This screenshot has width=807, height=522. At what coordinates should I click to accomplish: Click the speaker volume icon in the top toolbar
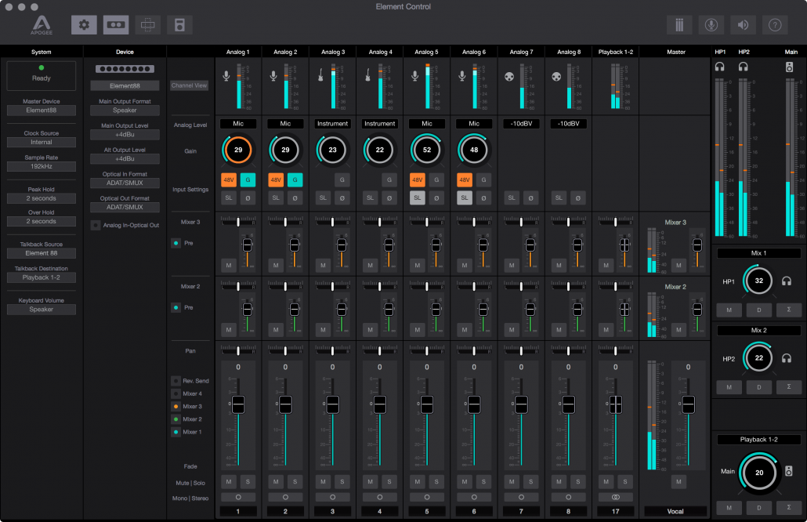743,24
